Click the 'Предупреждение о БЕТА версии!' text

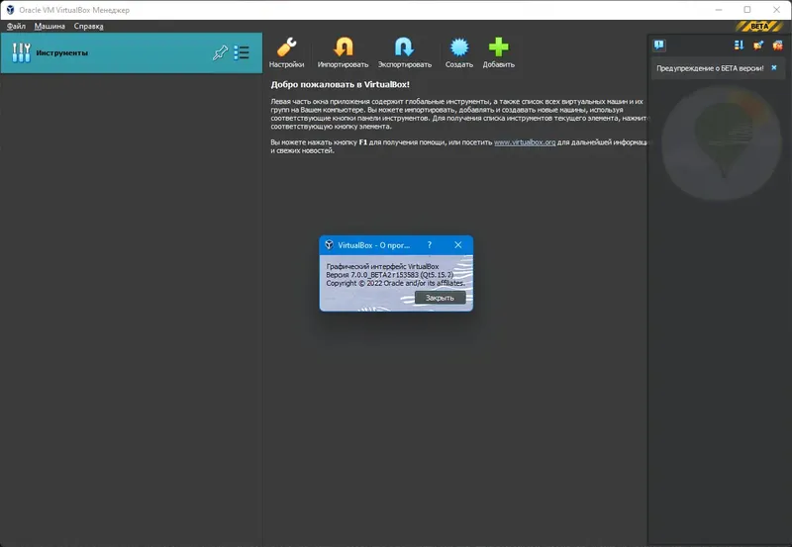pyautogui.click(x=710, y=68)
